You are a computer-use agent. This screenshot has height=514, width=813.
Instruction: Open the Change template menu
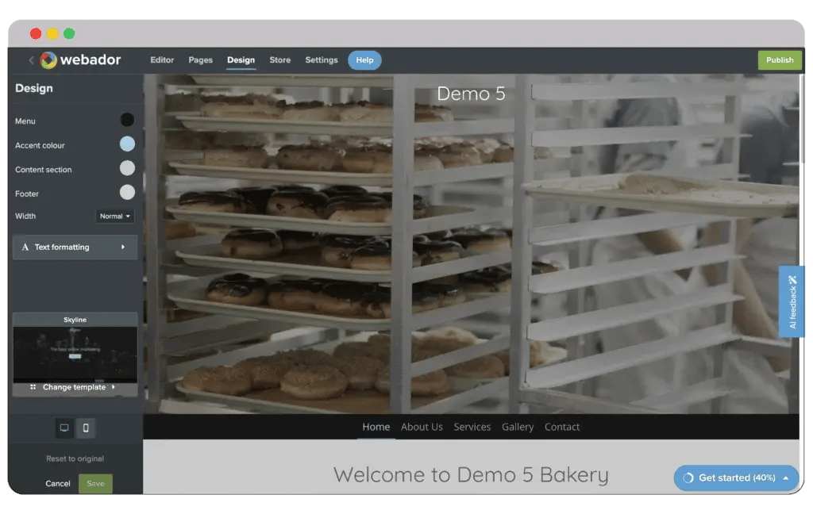point(75,387)
